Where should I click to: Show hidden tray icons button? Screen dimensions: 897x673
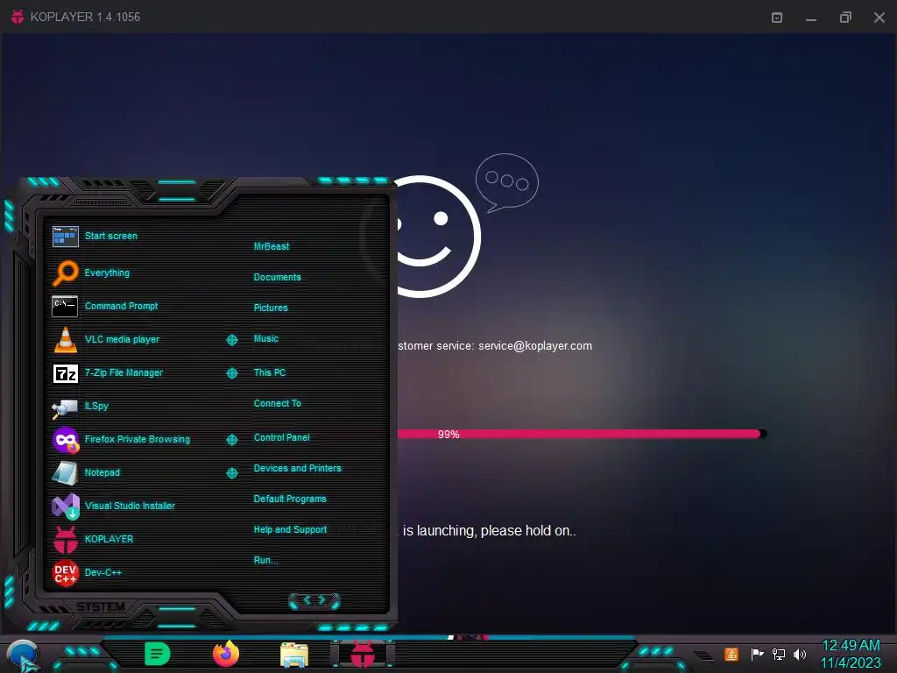pyautogui.click(x=703, y=655)
